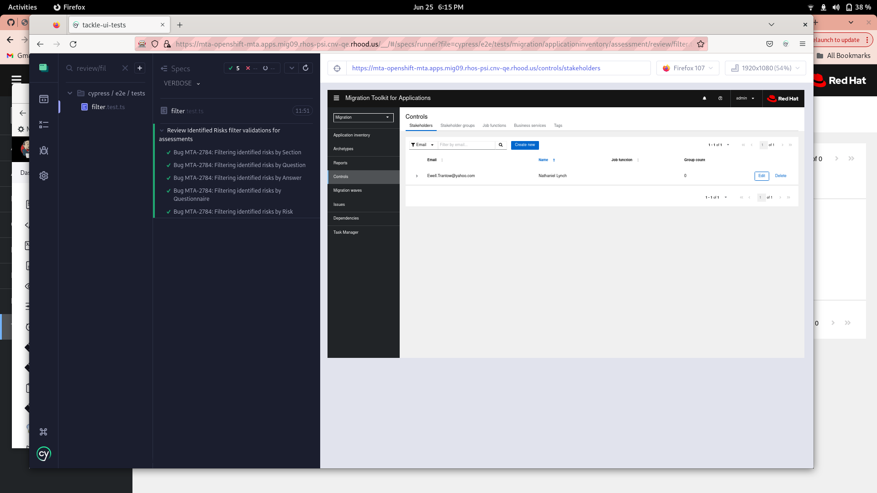Screen dimensions: 877x493
Task: Open filter.test.ts spec file
Action: pyautogui.click(x=108, y=107)
